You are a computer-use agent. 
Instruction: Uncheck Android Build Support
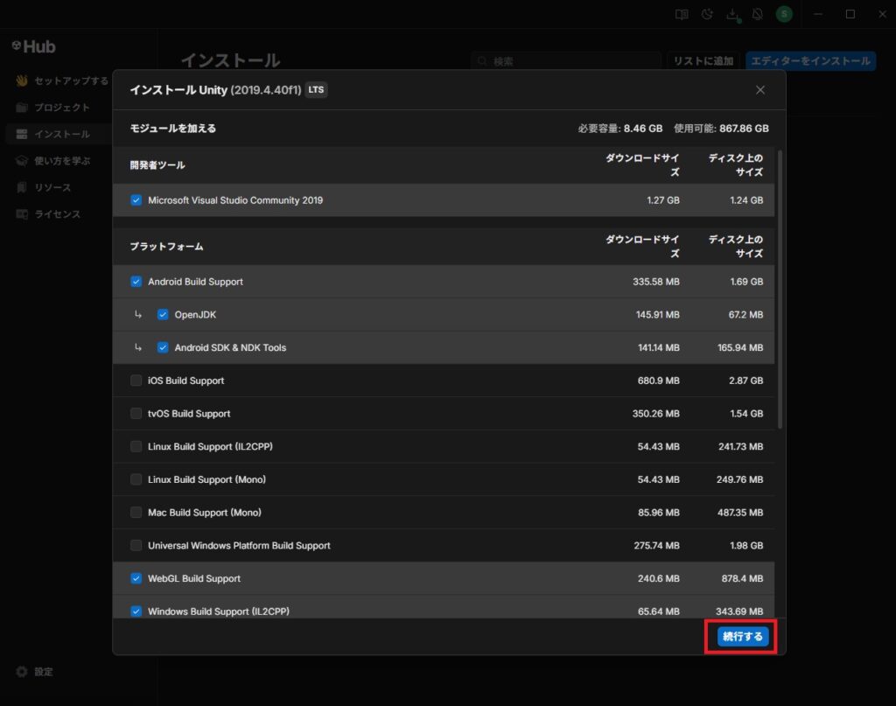(136, 282)
